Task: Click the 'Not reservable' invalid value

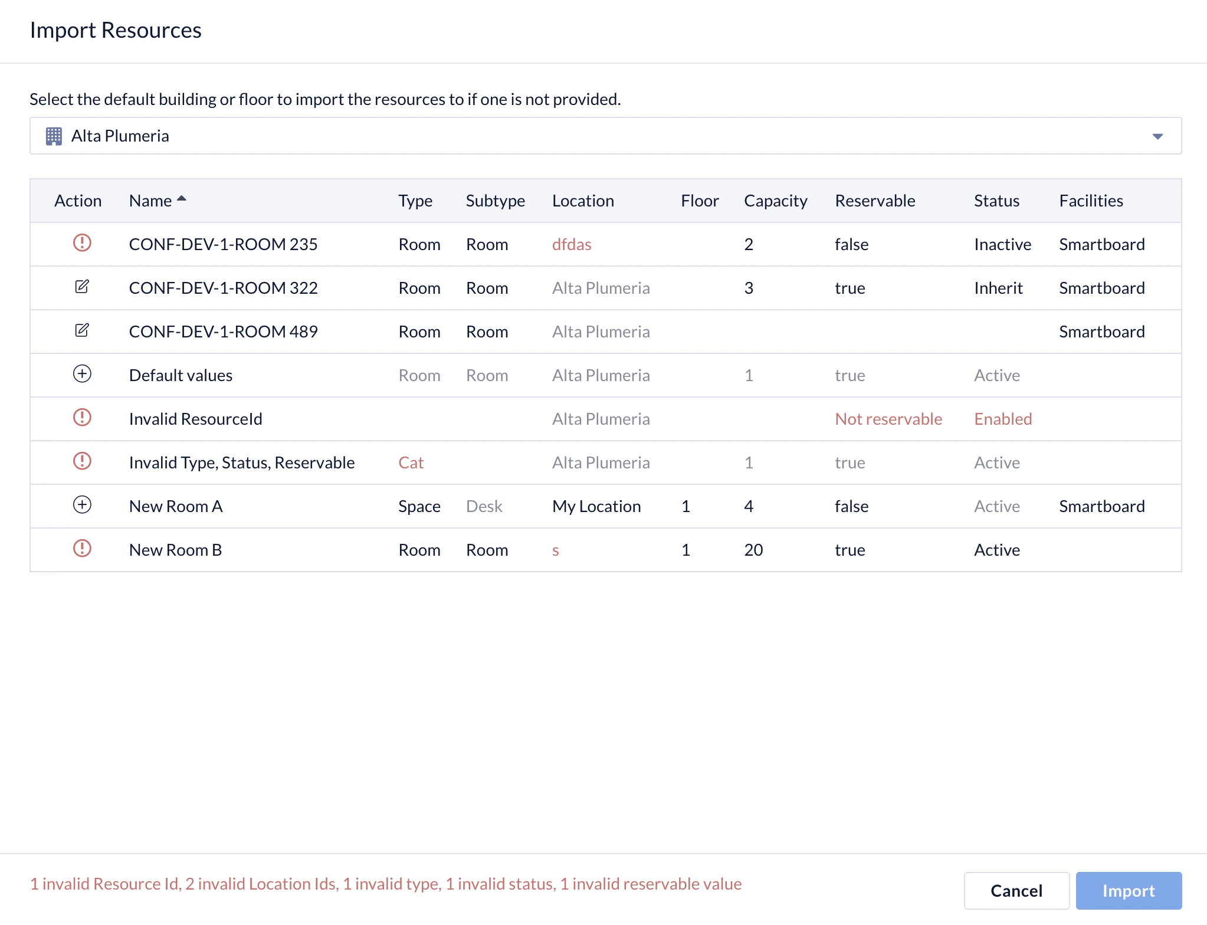Action: [888, 419]
